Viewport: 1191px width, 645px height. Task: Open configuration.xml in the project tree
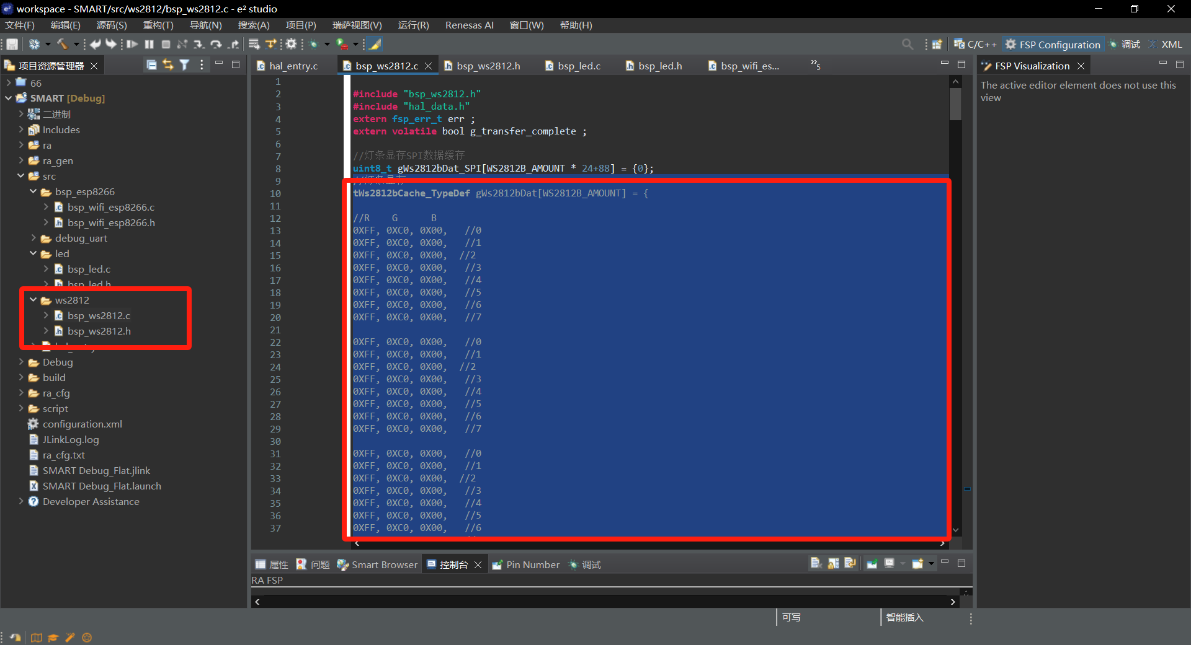pyautogui.click(x=82, y=424)
